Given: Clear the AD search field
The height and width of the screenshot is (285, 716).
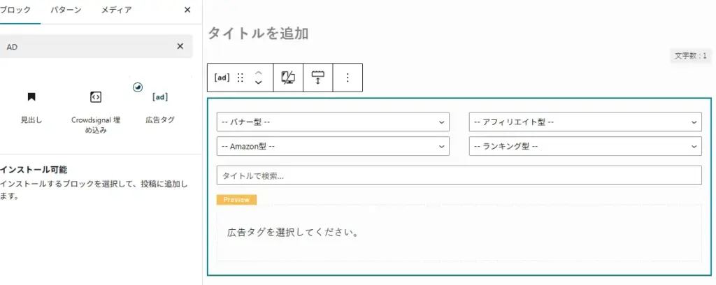Looking at the screenshot, I should point(180,46).
